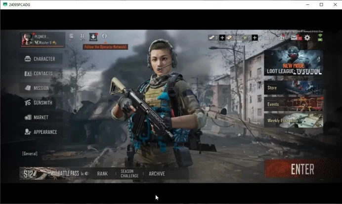Click the Character helmet icon
Screen dimensions: 342x204
pos(28,59)
